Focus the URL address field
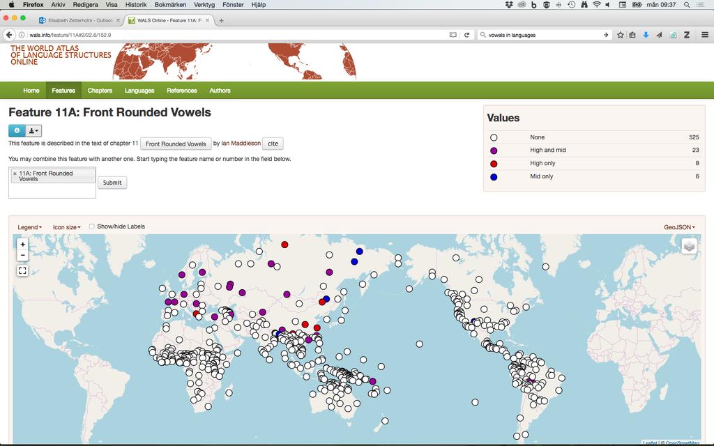 [237, 35]
